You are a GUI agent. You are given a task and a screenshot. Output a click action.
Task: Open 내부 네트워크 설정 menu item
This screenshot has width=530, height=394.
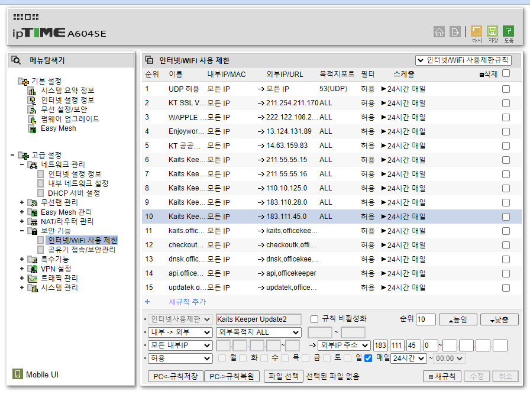pos(78,183)
